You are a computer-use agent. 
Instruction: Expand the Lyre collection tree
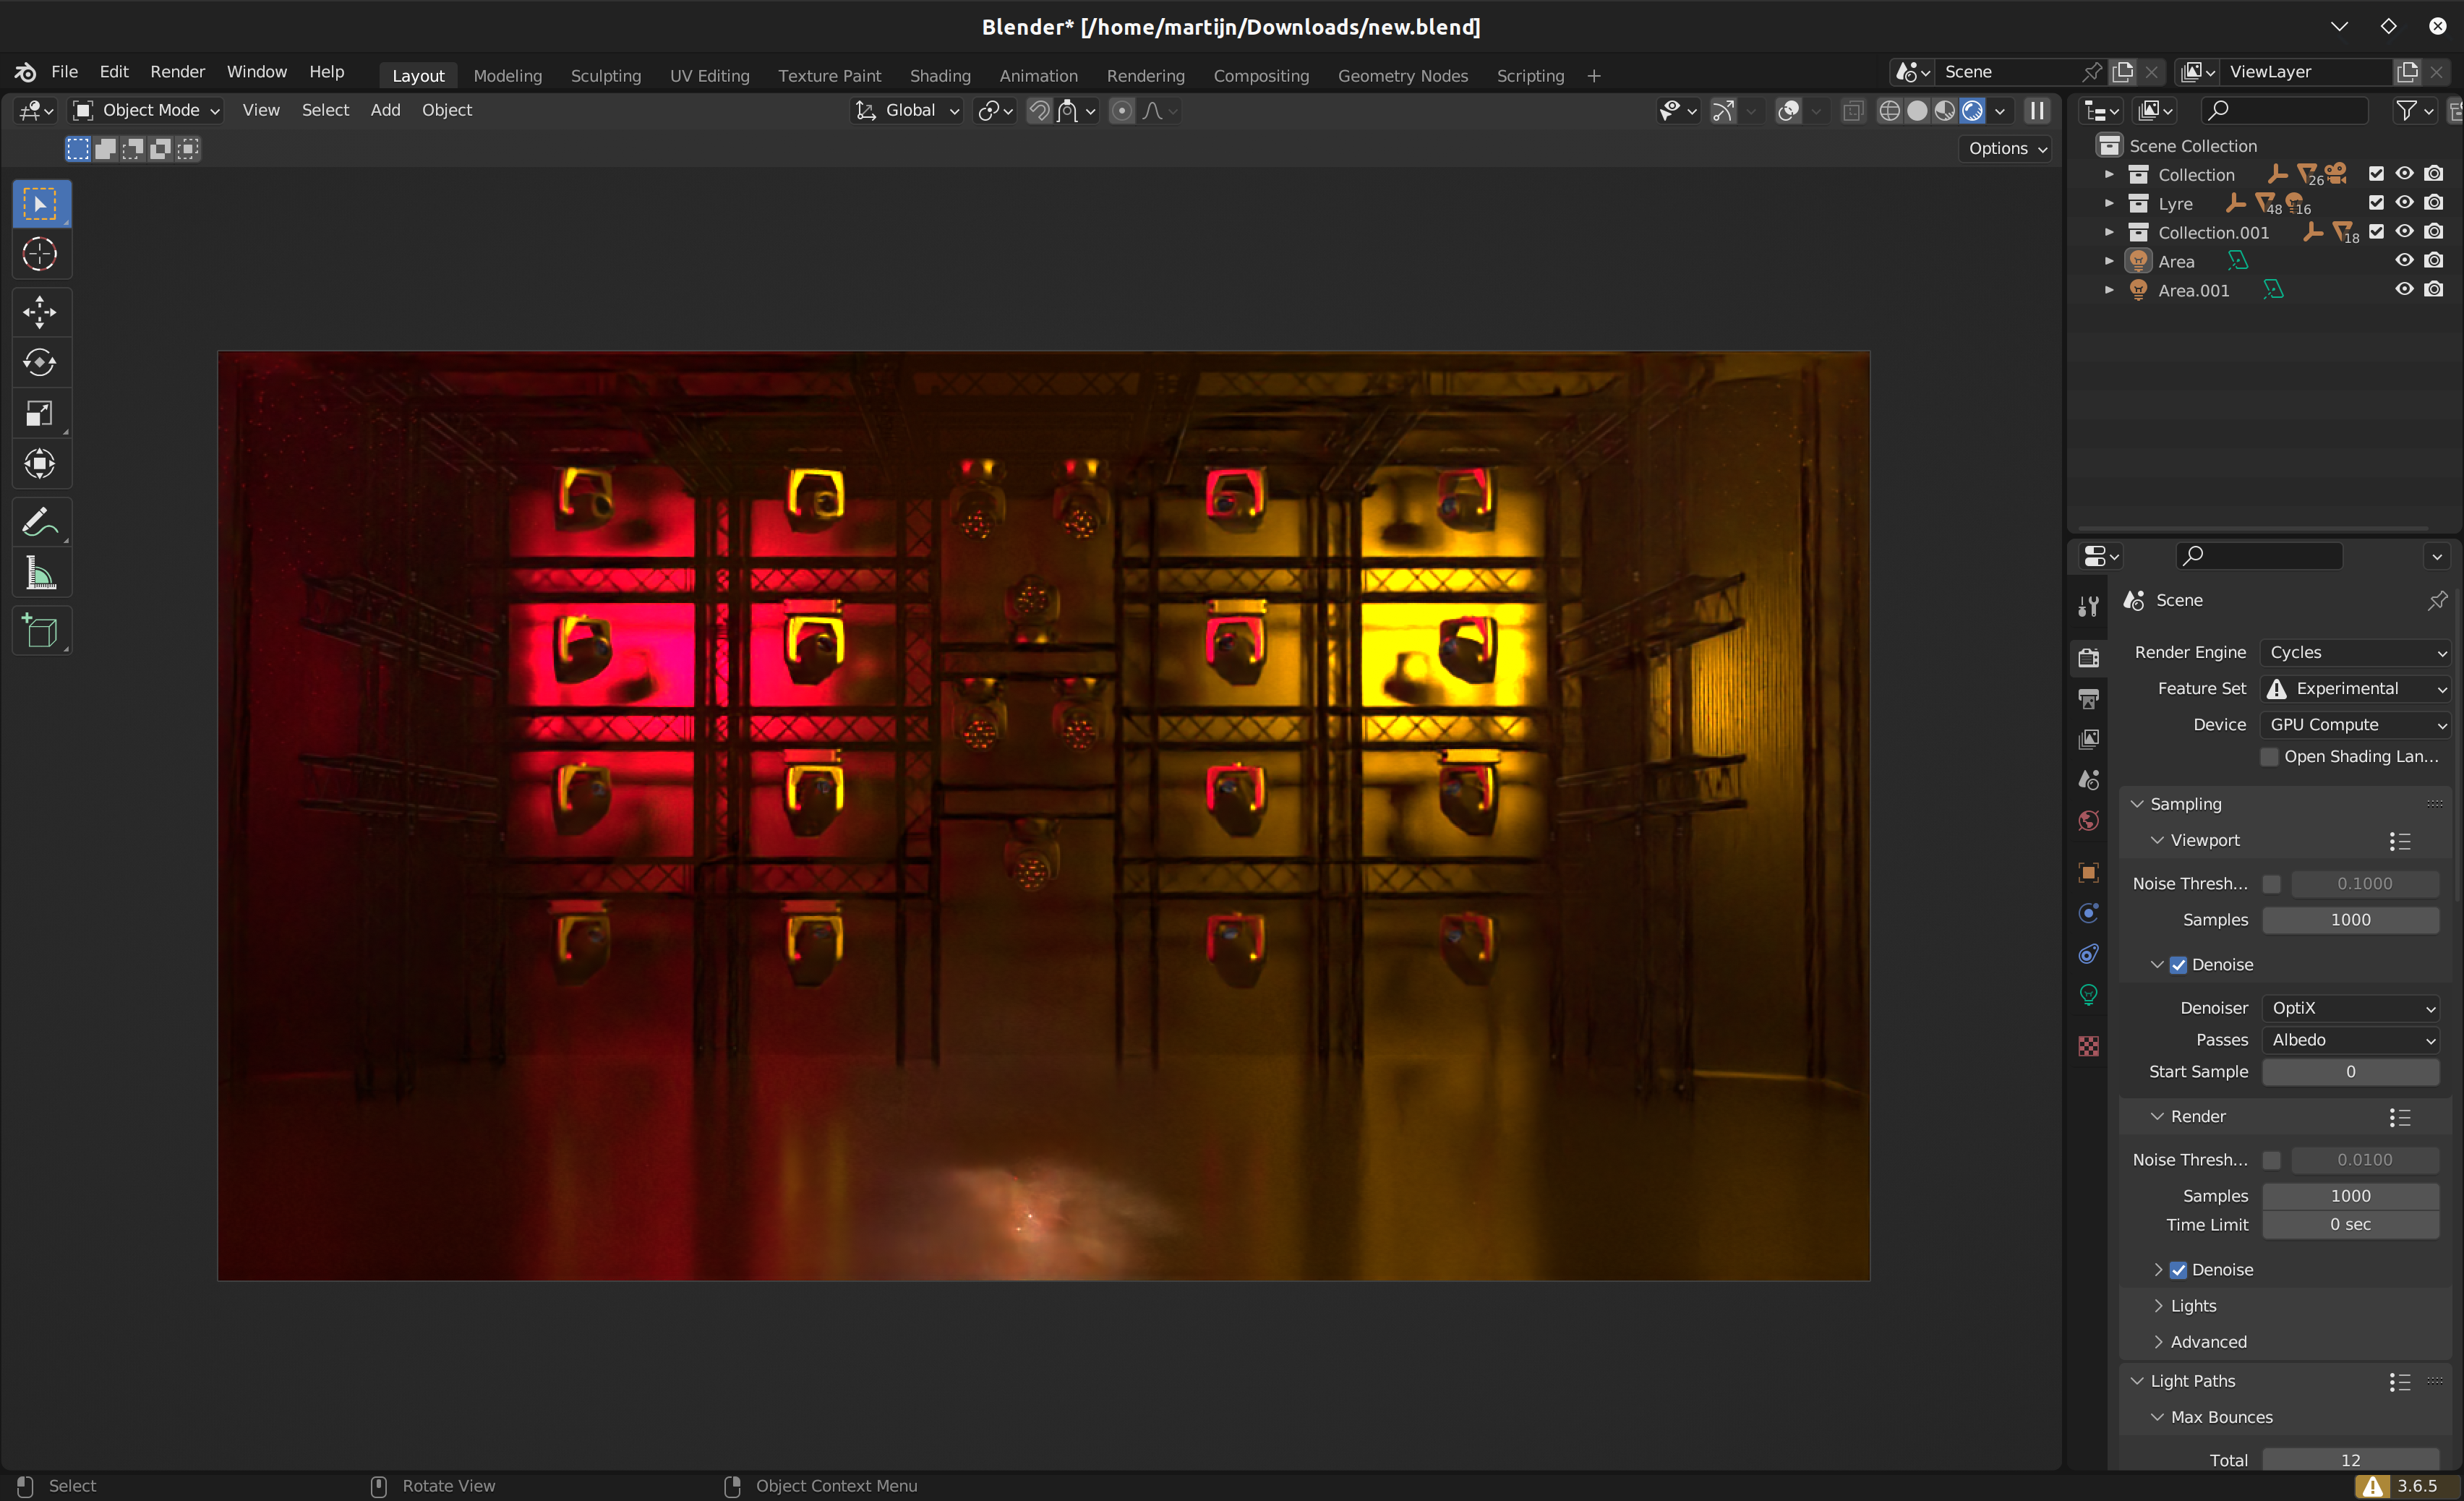pyautogui.click(x=2109, y=203)
